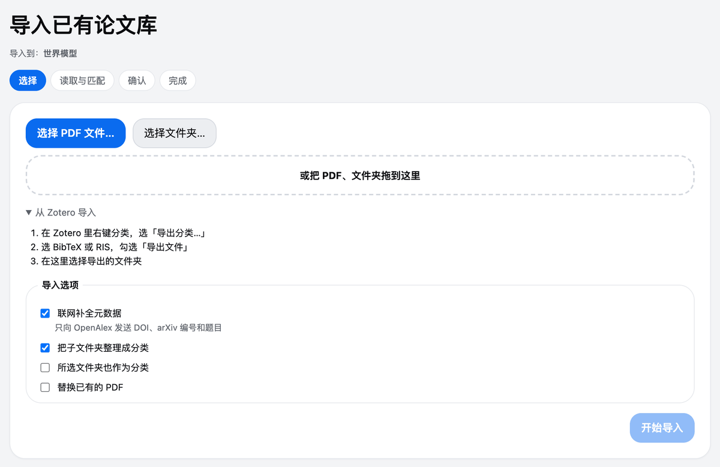Click the 开始导入 button
This screenshot has width=720, height=467.
(x=662, y=428)
